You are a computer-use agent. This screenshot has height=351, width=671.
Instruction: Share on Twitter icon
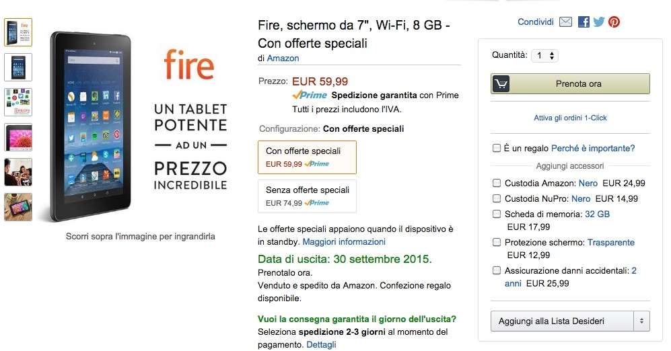tap(598, 22)
